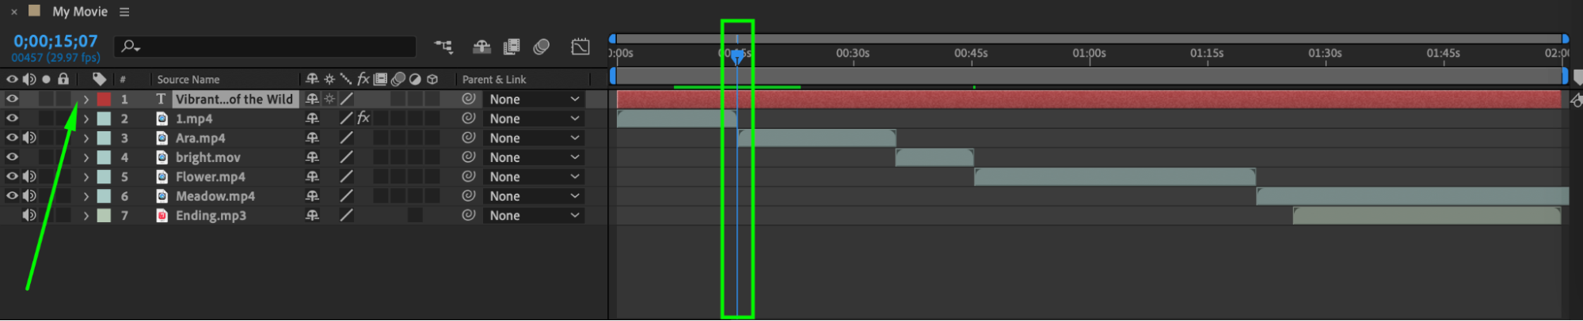The height and width of the screenshot is (321, 1583).
Task: Expand the Meadow.mp4 layer properties
Action: pyautogui.click(x=86, y=196)
